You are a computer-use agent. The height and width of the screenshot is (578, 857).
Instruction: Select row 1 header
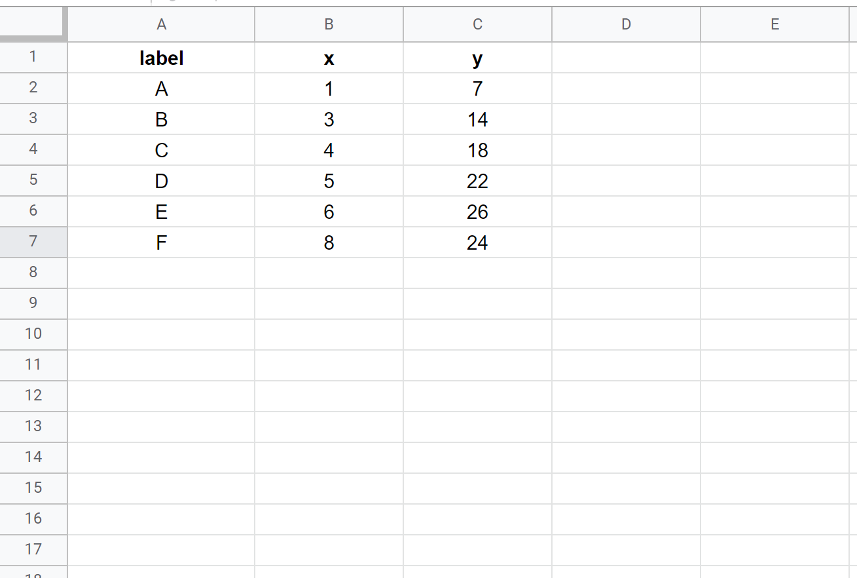tap(33, 57)
